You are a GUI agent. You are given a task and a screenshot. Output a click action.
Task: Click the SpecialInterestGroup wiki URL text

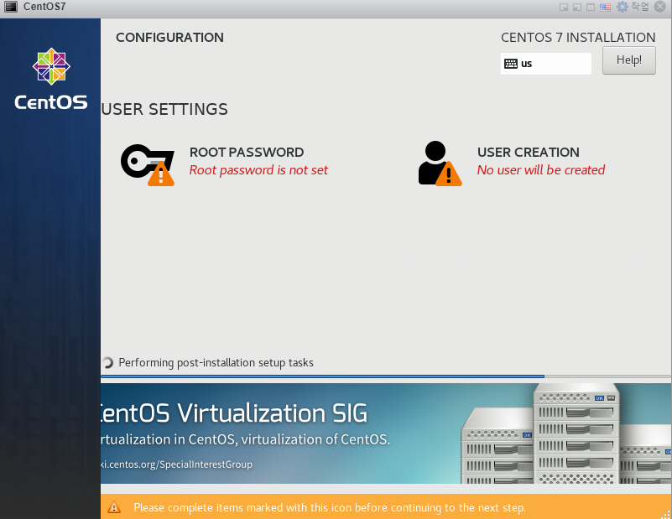click(176, 465)
